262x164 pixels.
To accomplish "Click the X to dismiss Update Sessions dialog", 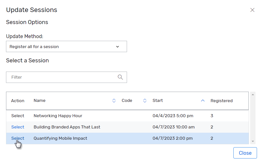I will click(x=252, y=10).
